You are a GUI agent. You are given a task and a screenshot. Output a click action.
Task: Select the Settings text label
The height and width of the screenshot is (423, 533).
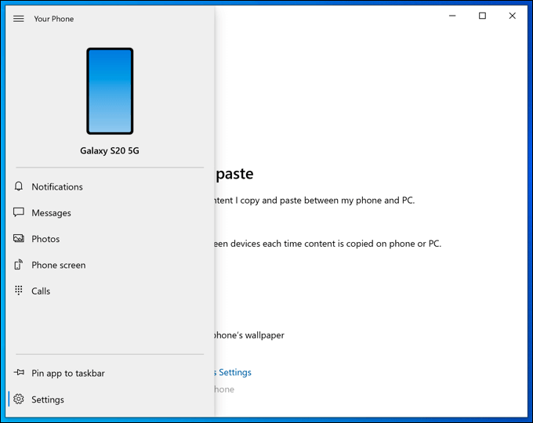[48, 399]
